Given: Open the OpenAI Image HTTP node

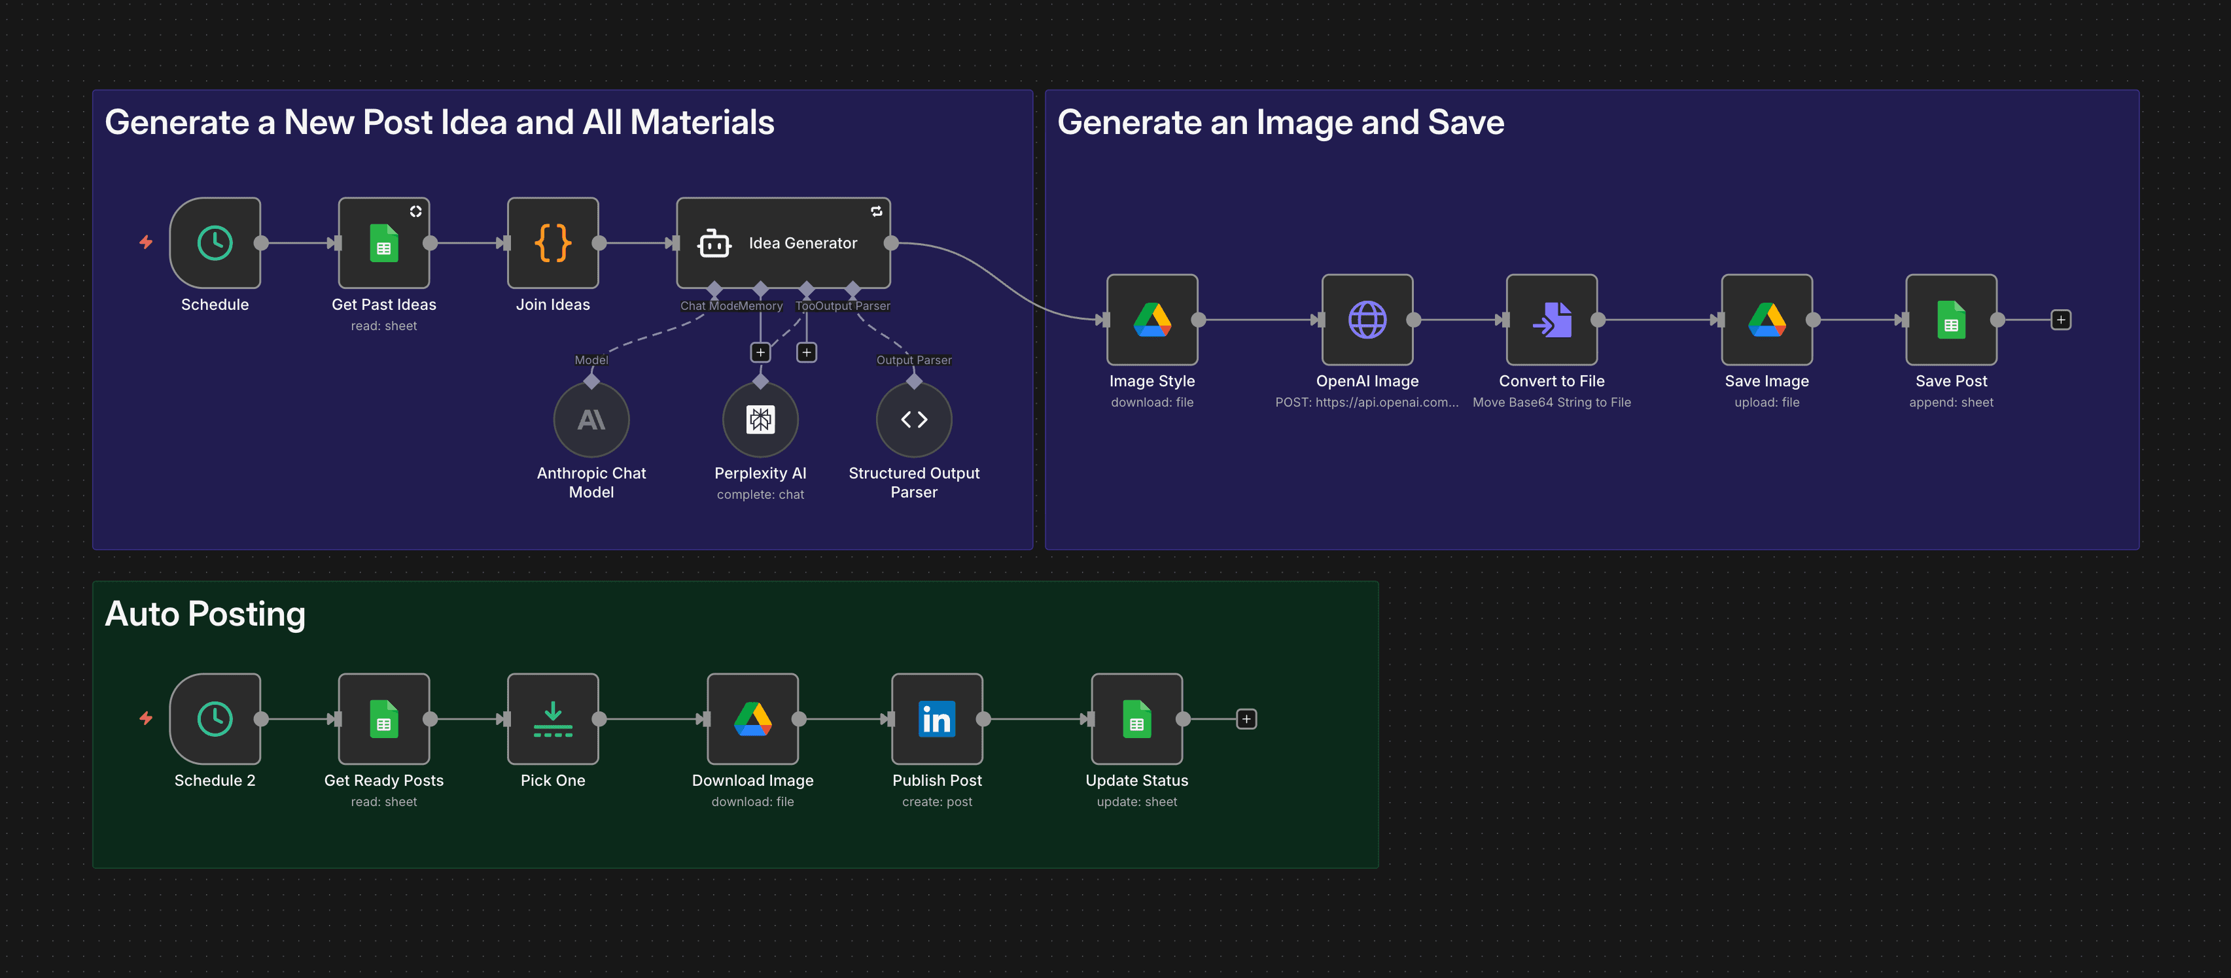Looking at the screenshot, I should click(x=1367, y=320).
